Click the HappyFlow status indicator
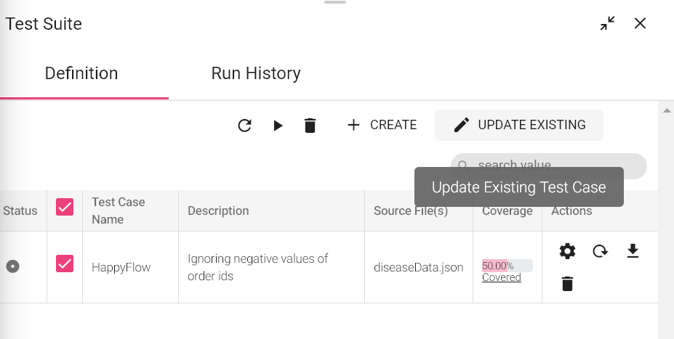 click(12, 266)
